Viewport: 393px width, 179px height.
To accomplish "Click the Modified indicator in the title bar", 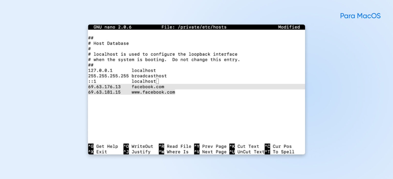I will [x=290, y=27].
